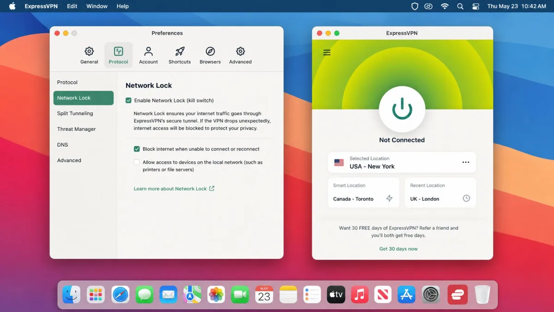Open Apple TV from the Dock
Image resolution: width=554 pixels, height=312 pixels.
coord(336,294)
